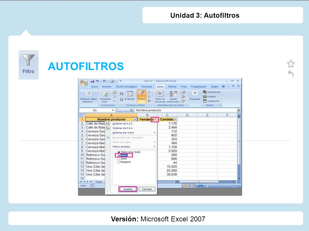This screenshot has width=309, height=231.
Task: Open Diseño de página tab
Action: pos(126,87)
